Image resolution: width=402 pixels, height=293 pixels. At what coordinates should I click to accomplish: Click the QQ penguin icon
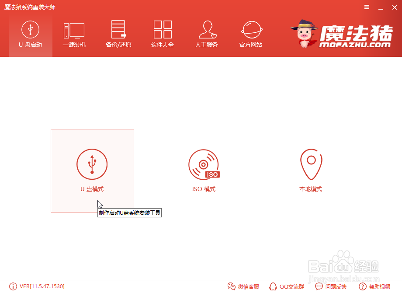tap(273, 286)
